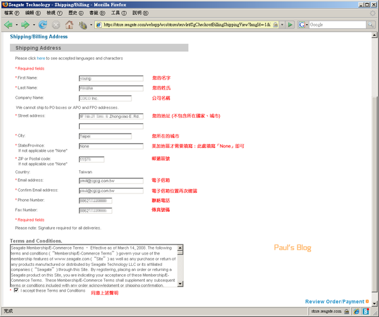
Task: Open the 編輯 (Edit) menu
Action: [33, 13]
